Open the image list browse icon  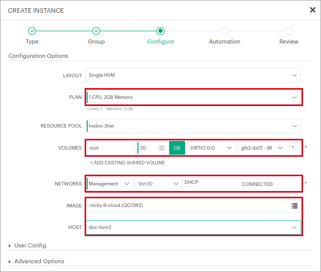tap(294, 205)
